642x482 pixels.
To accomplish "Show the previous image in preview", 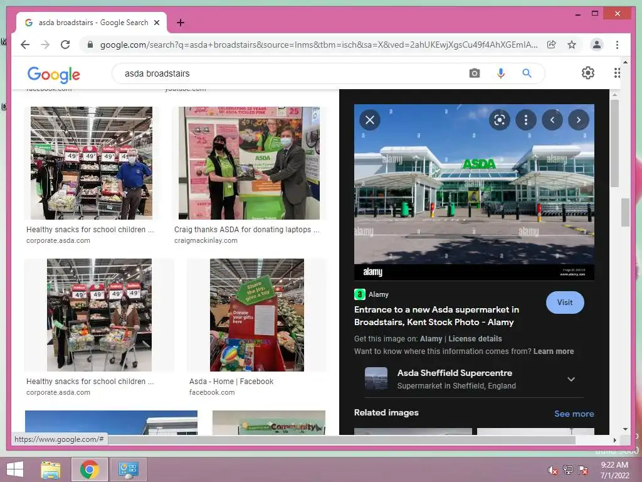I will point(552,120).
